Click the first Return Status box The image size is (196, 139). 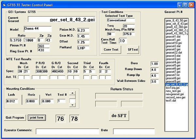pos(119,96)
